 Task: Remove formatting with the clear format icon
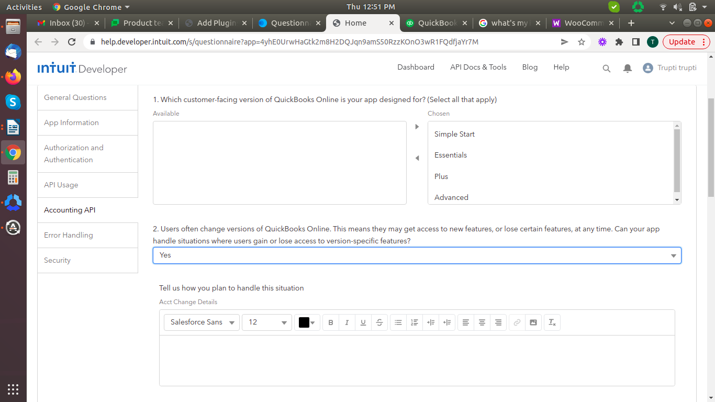(x=552, y=322)
